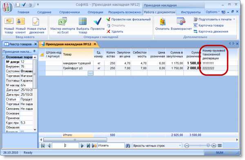Click the Взаиморасчет icon
This screenshot has height=160, width=245.
(181, 22)
